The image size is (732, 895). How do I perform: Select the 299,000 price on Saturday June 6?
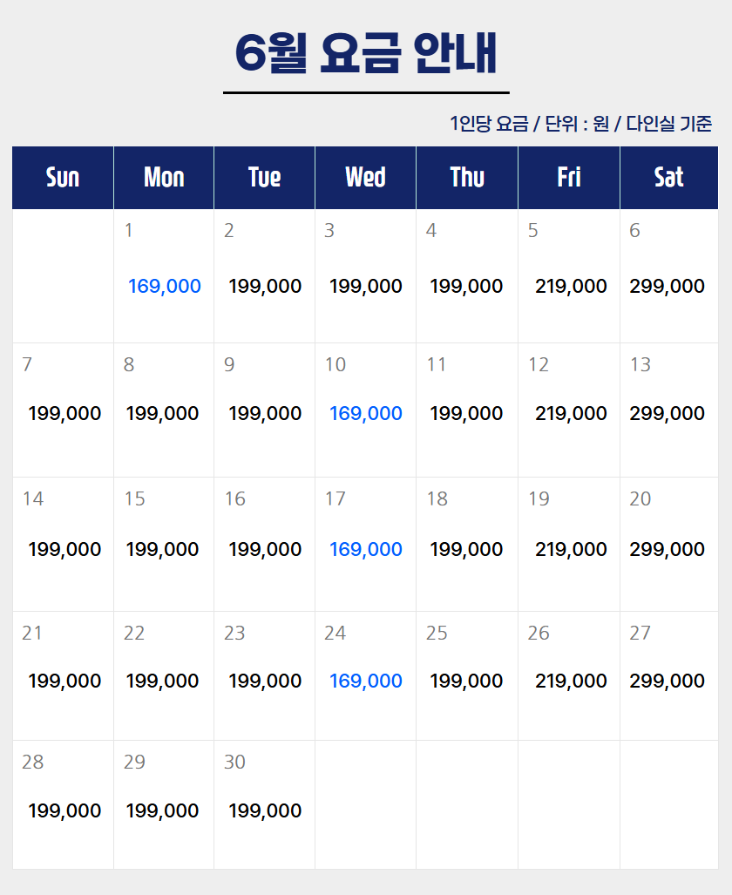click(667, 286)
